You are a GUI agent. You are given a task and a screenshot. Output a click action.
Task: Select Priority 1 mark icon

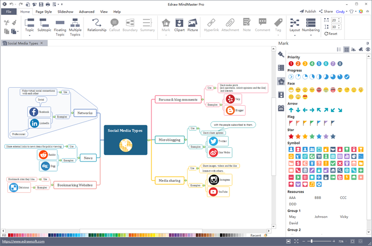pyautogui.click(x=291, y=63)
